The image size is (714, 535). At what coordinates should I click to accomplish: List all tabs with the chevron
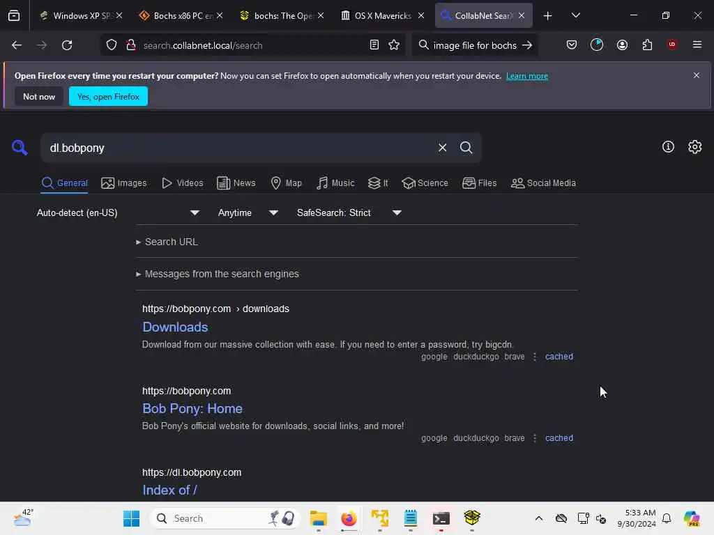pos(575,15)
